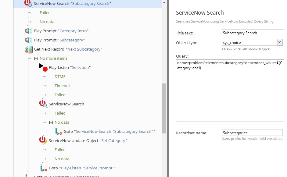
Task: Click the "No data" exit with the Goto child
Action: click(x=62, y=122)
